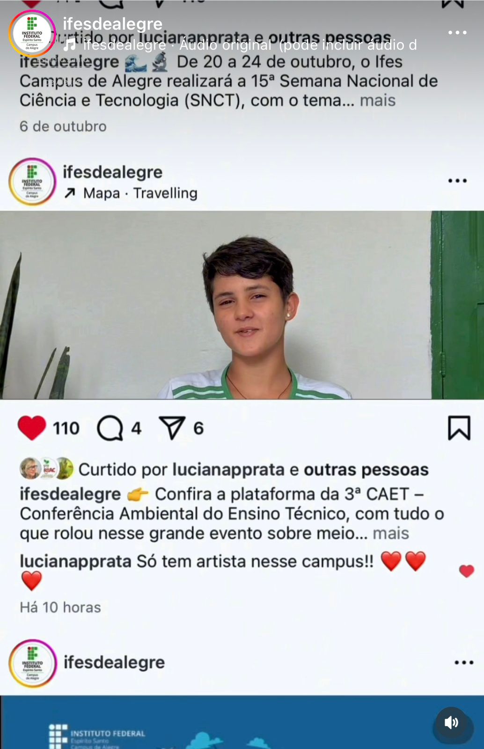Tap the video of the student

[242, 305]
